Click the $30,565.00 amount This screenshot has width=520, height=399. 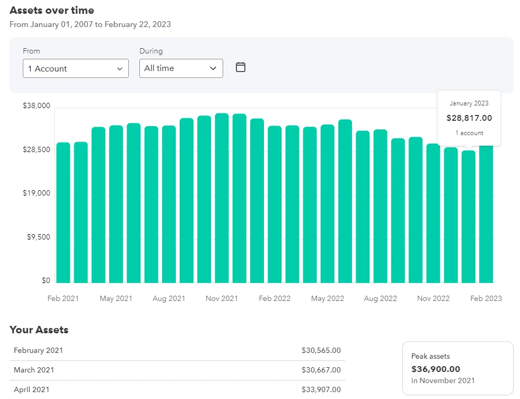pos(321,351)
